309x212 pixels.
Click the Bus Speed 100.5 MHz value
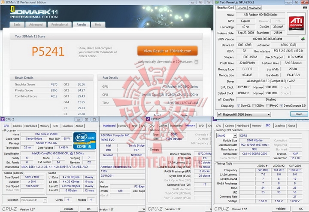[x=32, y=186]
